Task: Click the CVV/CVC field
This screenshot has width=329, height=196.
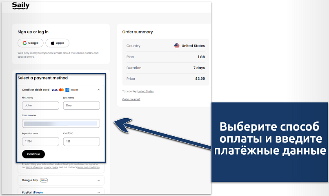Action: [81, 142]
